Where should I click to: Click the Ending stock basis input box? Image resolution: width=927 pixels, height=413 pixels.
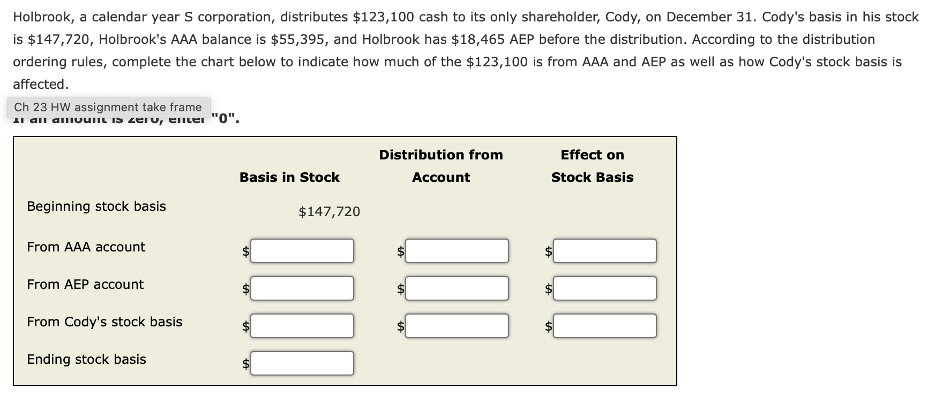pyautogui.click(x=302, y=363)
